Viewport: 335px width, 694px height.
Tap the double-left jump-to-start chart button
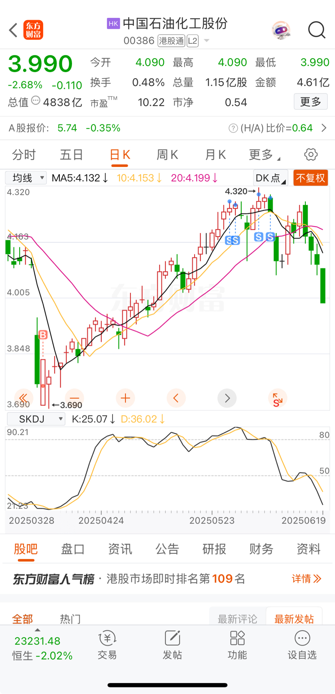click(x=24, y=398)
